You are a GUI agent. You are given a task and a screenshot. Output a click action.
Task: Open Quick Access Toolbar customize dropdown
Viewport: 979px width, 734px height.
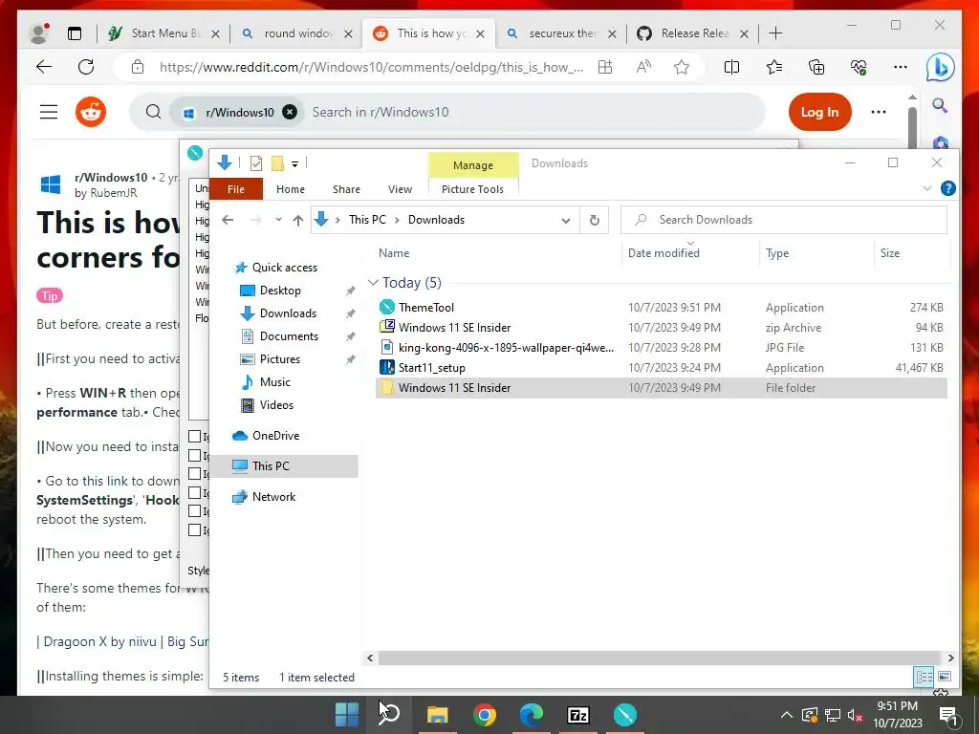[x=294, y=164]
